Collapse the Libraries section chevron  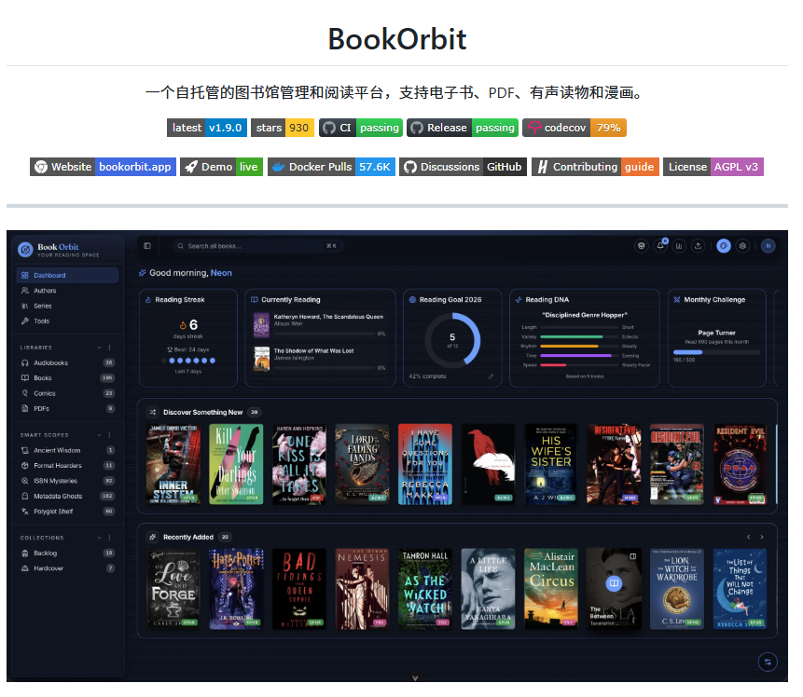[100, 348]
